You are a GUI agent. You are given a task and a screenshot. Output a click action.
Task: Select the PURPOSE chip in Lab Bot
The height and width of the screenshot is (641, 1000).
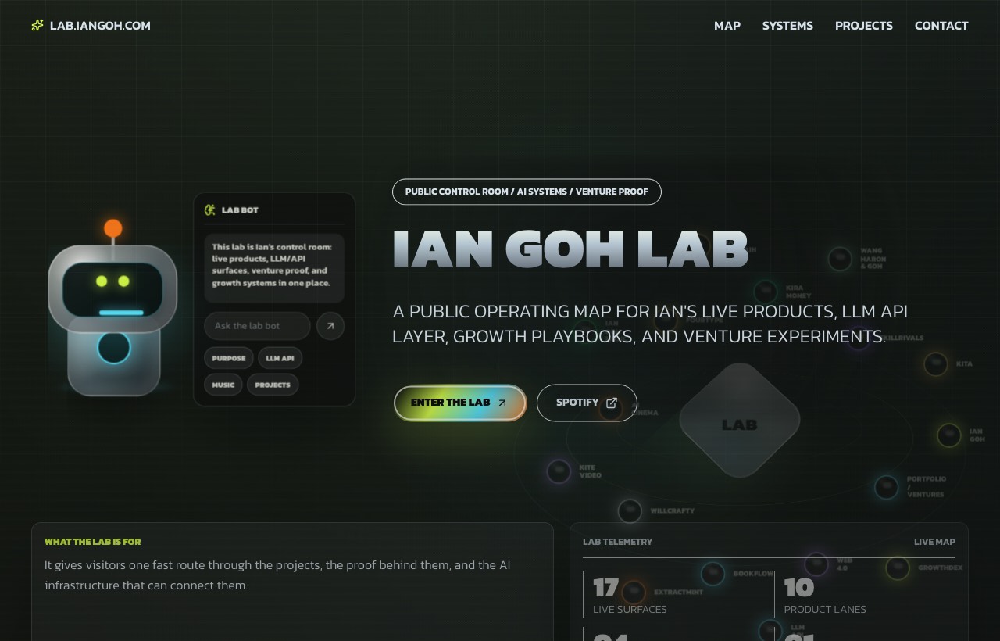[228, 358]
